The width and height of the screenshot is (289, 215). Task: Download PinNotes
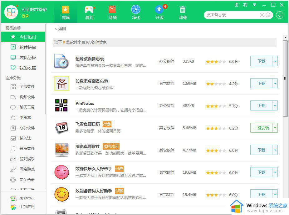pos(261,105)
